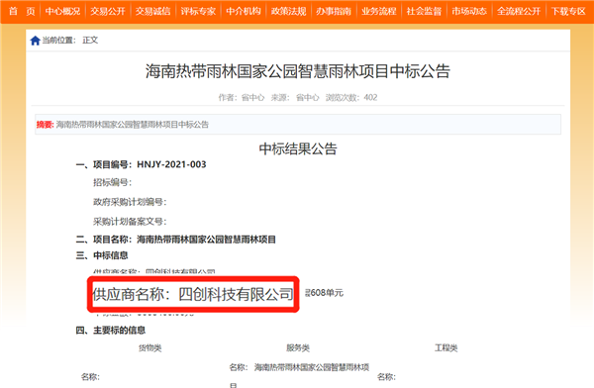Click the 作者: 省中心 text
The image size is (594, 388).
click(x=242, y=97)
